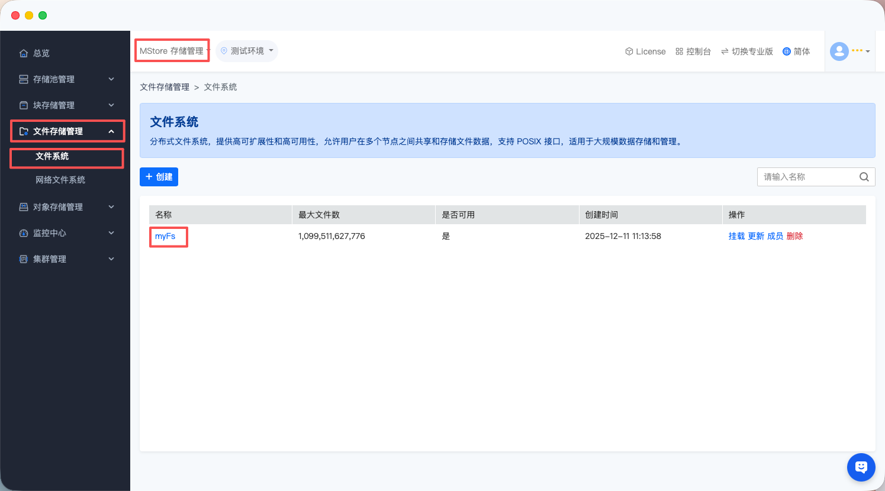The height and width of the screenshot is (491, 885).
Task: Click 删除 for myFs row
Action: tap(794, 236)
